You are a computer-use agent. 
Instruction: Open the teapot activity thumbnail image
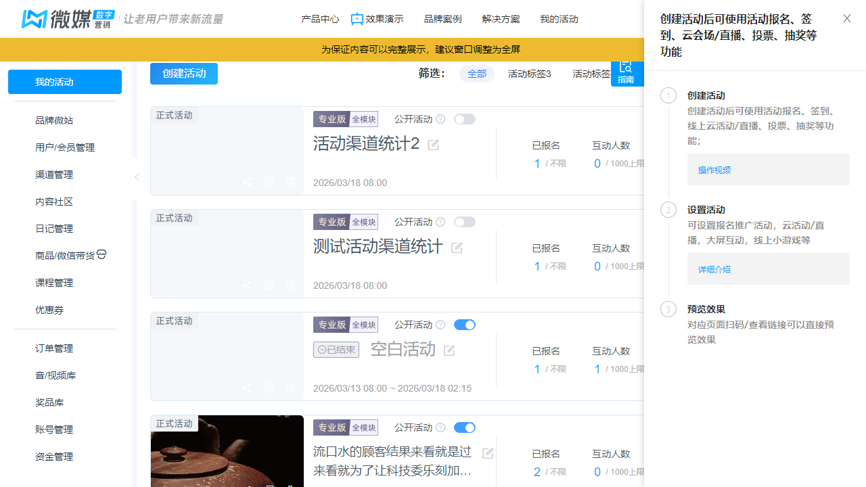point(227,450)
